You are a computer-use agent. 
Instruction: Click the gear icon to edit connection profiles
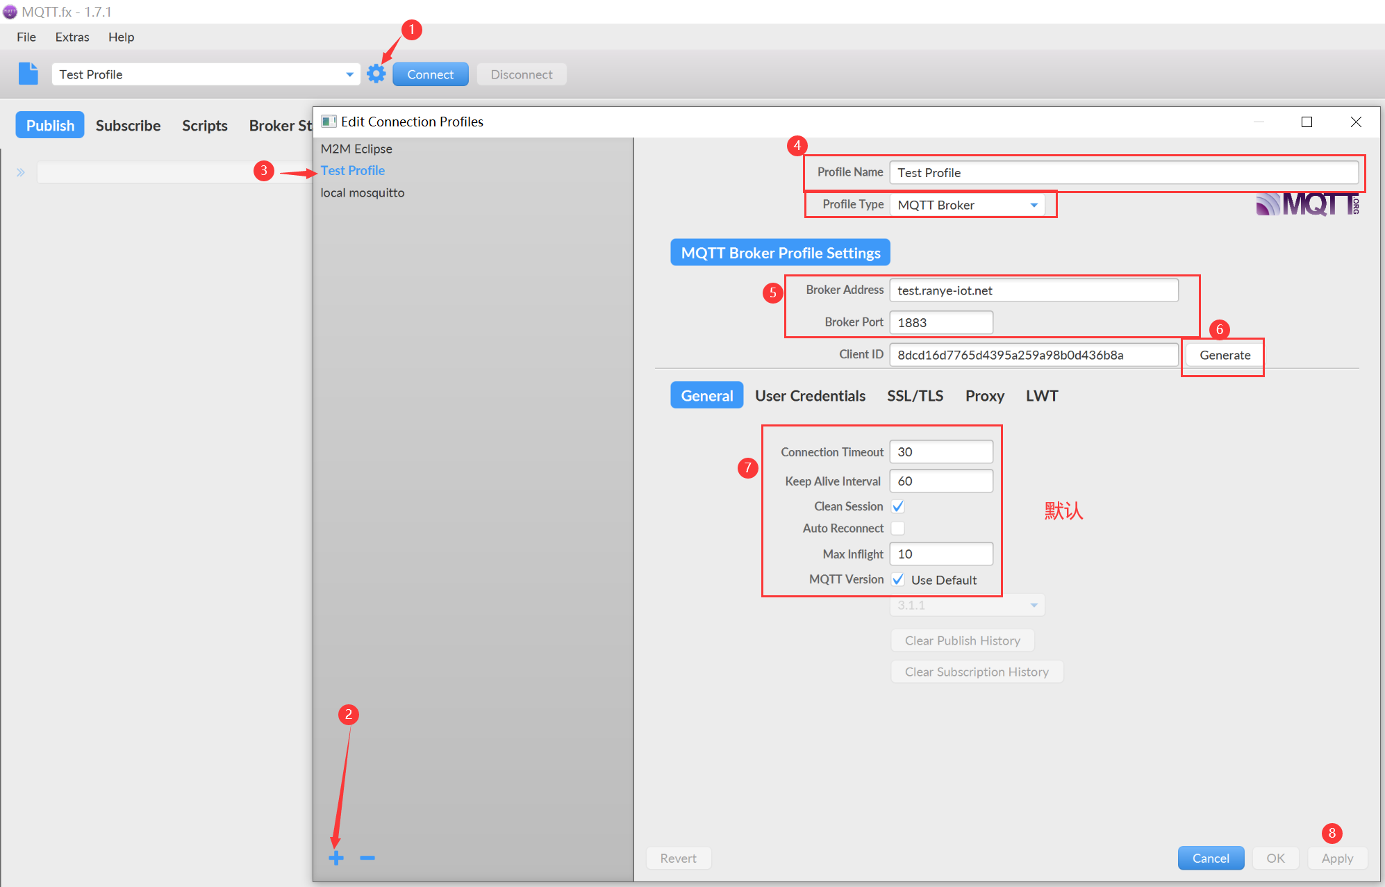[376, 74]
